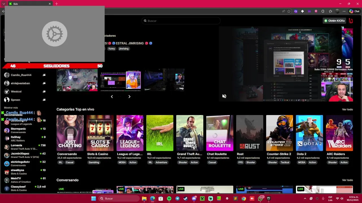Open Steam from the taskbar
The image size is (362, 203).
186,198
